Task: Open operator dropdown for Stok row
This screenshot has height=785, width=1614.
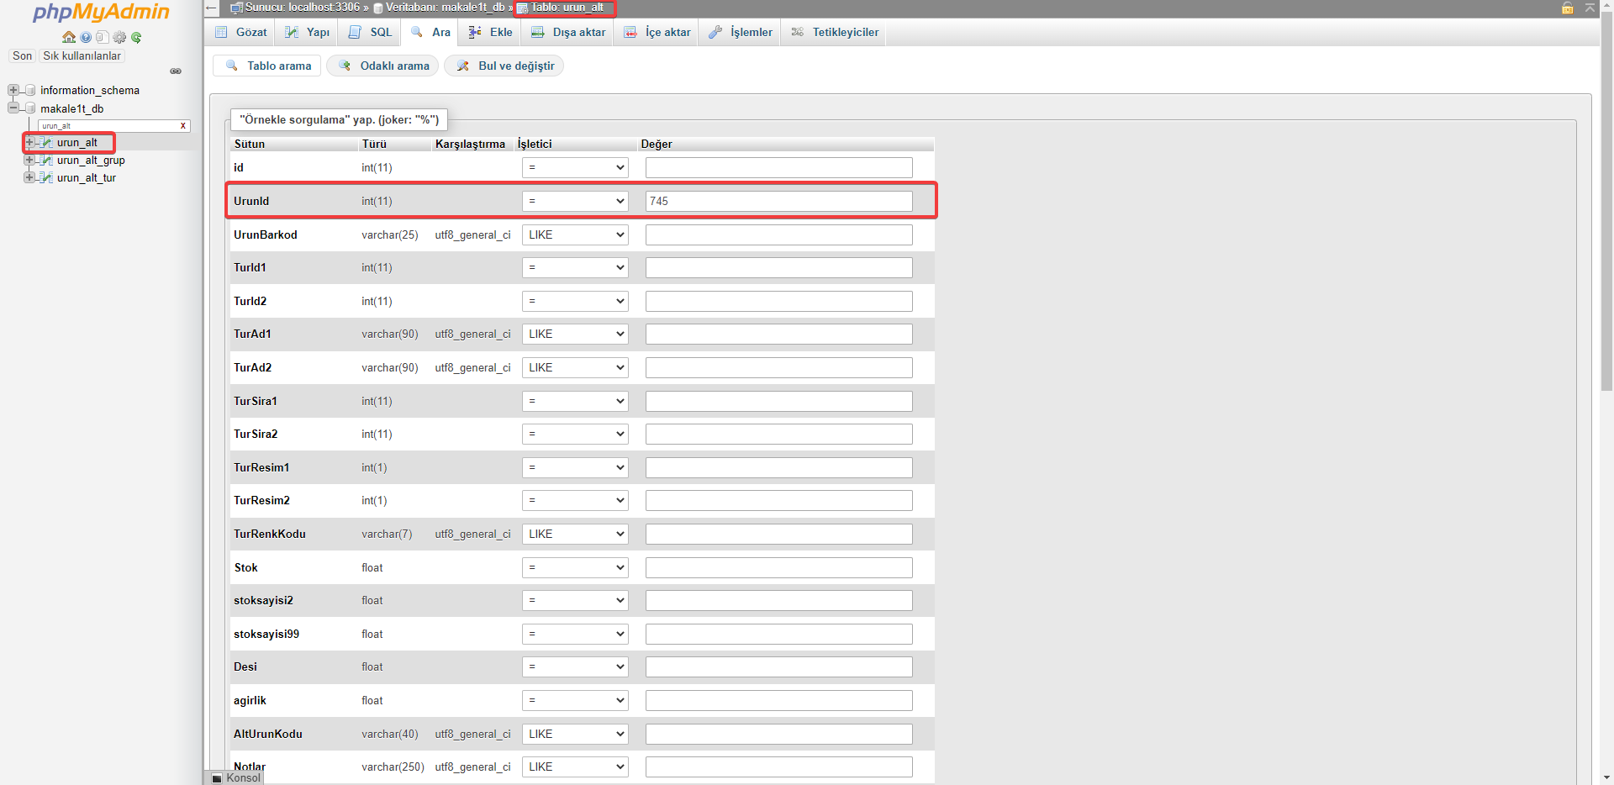Action: click(x=575, y=567)
